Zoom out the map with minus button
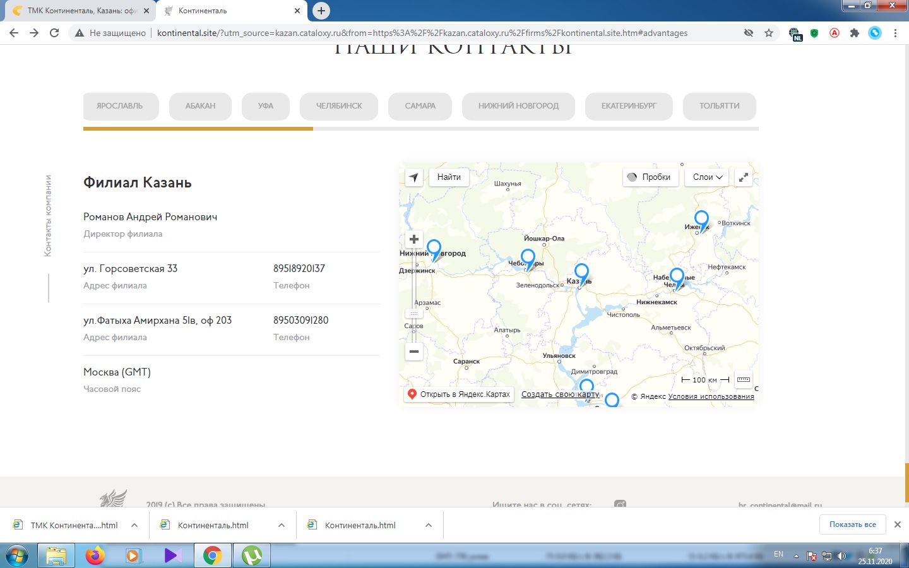 pos(414,352)
